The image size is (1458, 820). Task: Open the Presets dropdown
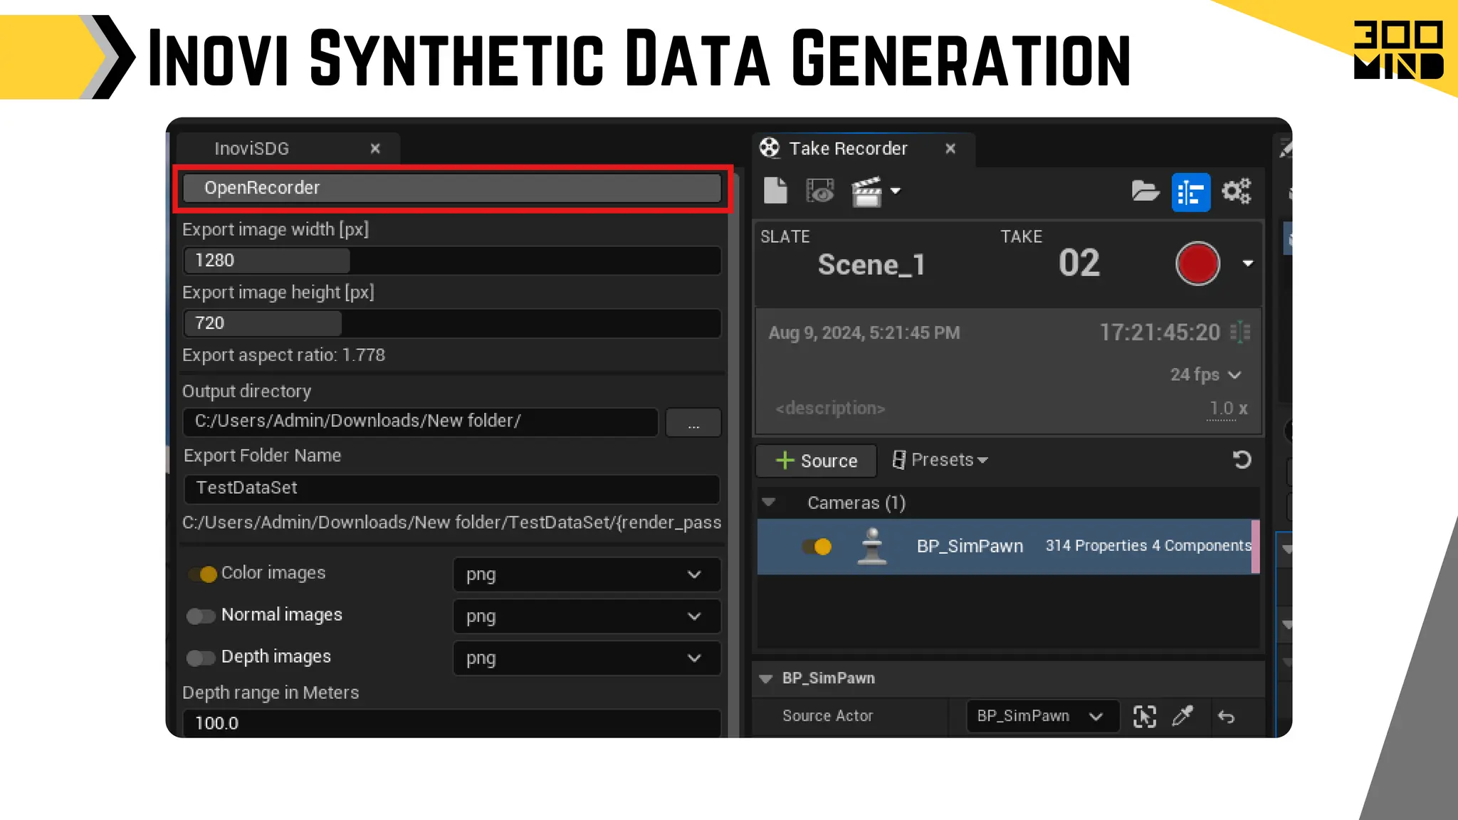940,460
